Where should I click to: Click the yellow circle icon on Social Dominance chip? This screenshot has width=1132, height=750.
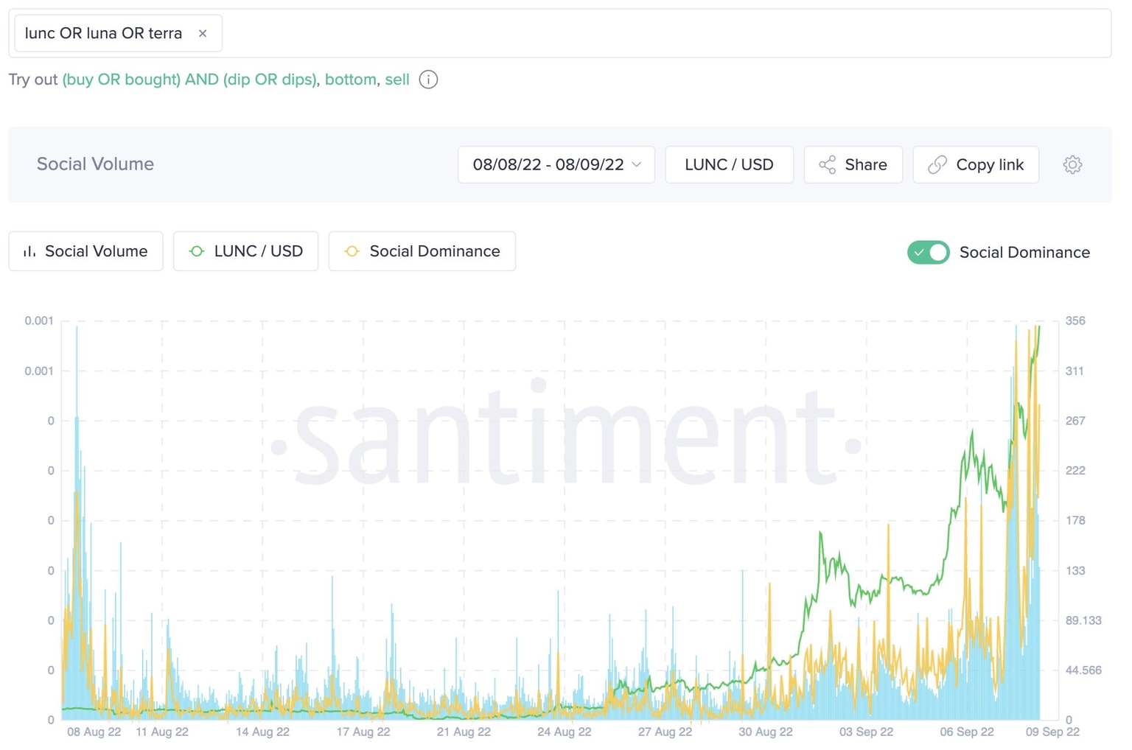pyautogui.click(x=352, y=251)
